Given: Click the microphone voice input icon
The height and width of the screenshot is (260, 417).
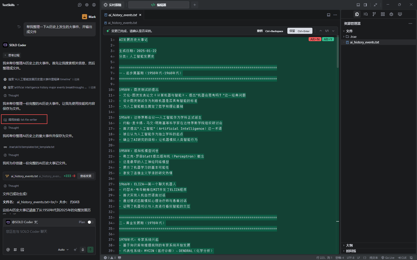Looking at the screenshot, I should [x=83, y=250].
